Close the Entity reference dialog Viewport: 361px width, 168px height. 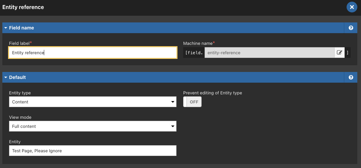352,7
